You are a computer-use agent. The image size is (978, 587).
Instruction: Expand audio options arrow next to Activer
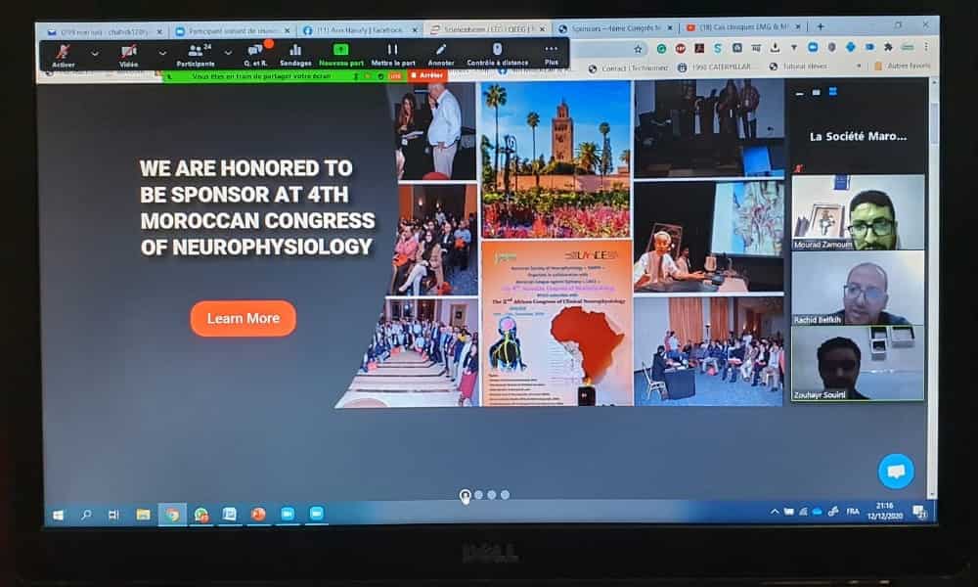click(95, 53)
